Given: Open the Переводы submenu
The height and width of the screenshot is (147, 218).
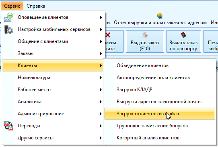Looking at the screenshot, I should point(53,126).
